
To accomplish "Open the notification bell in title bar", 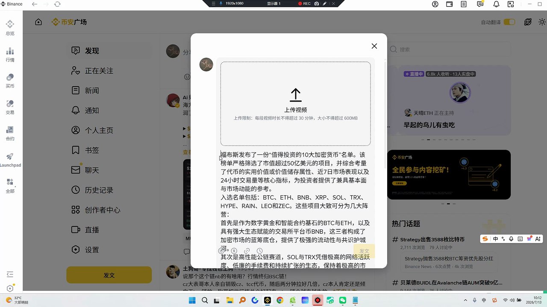I will tap(496, 4).
